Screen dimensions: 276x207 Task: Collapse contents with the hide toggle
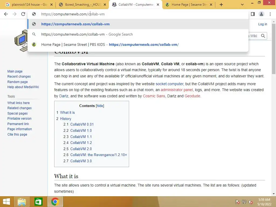tap(100, 106)
